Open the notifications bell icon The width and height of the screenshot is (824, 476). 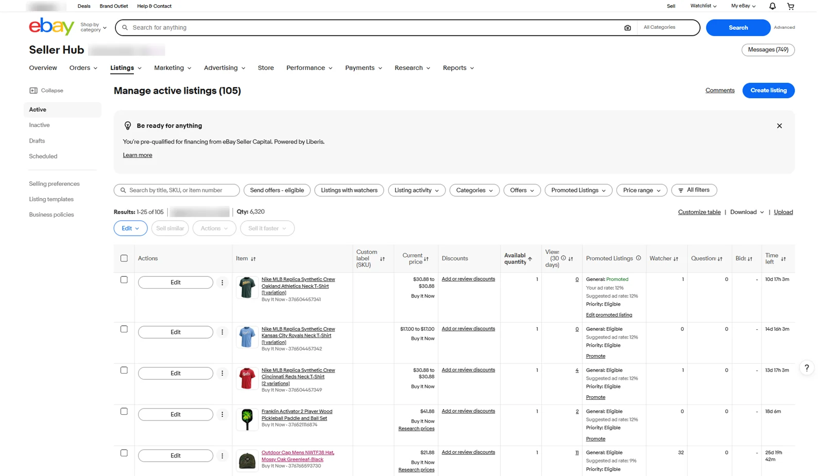click(772, 6)
